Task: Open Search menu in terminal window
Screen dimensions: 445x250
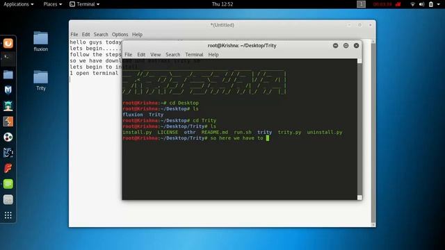Action: (x=173, y=54)
